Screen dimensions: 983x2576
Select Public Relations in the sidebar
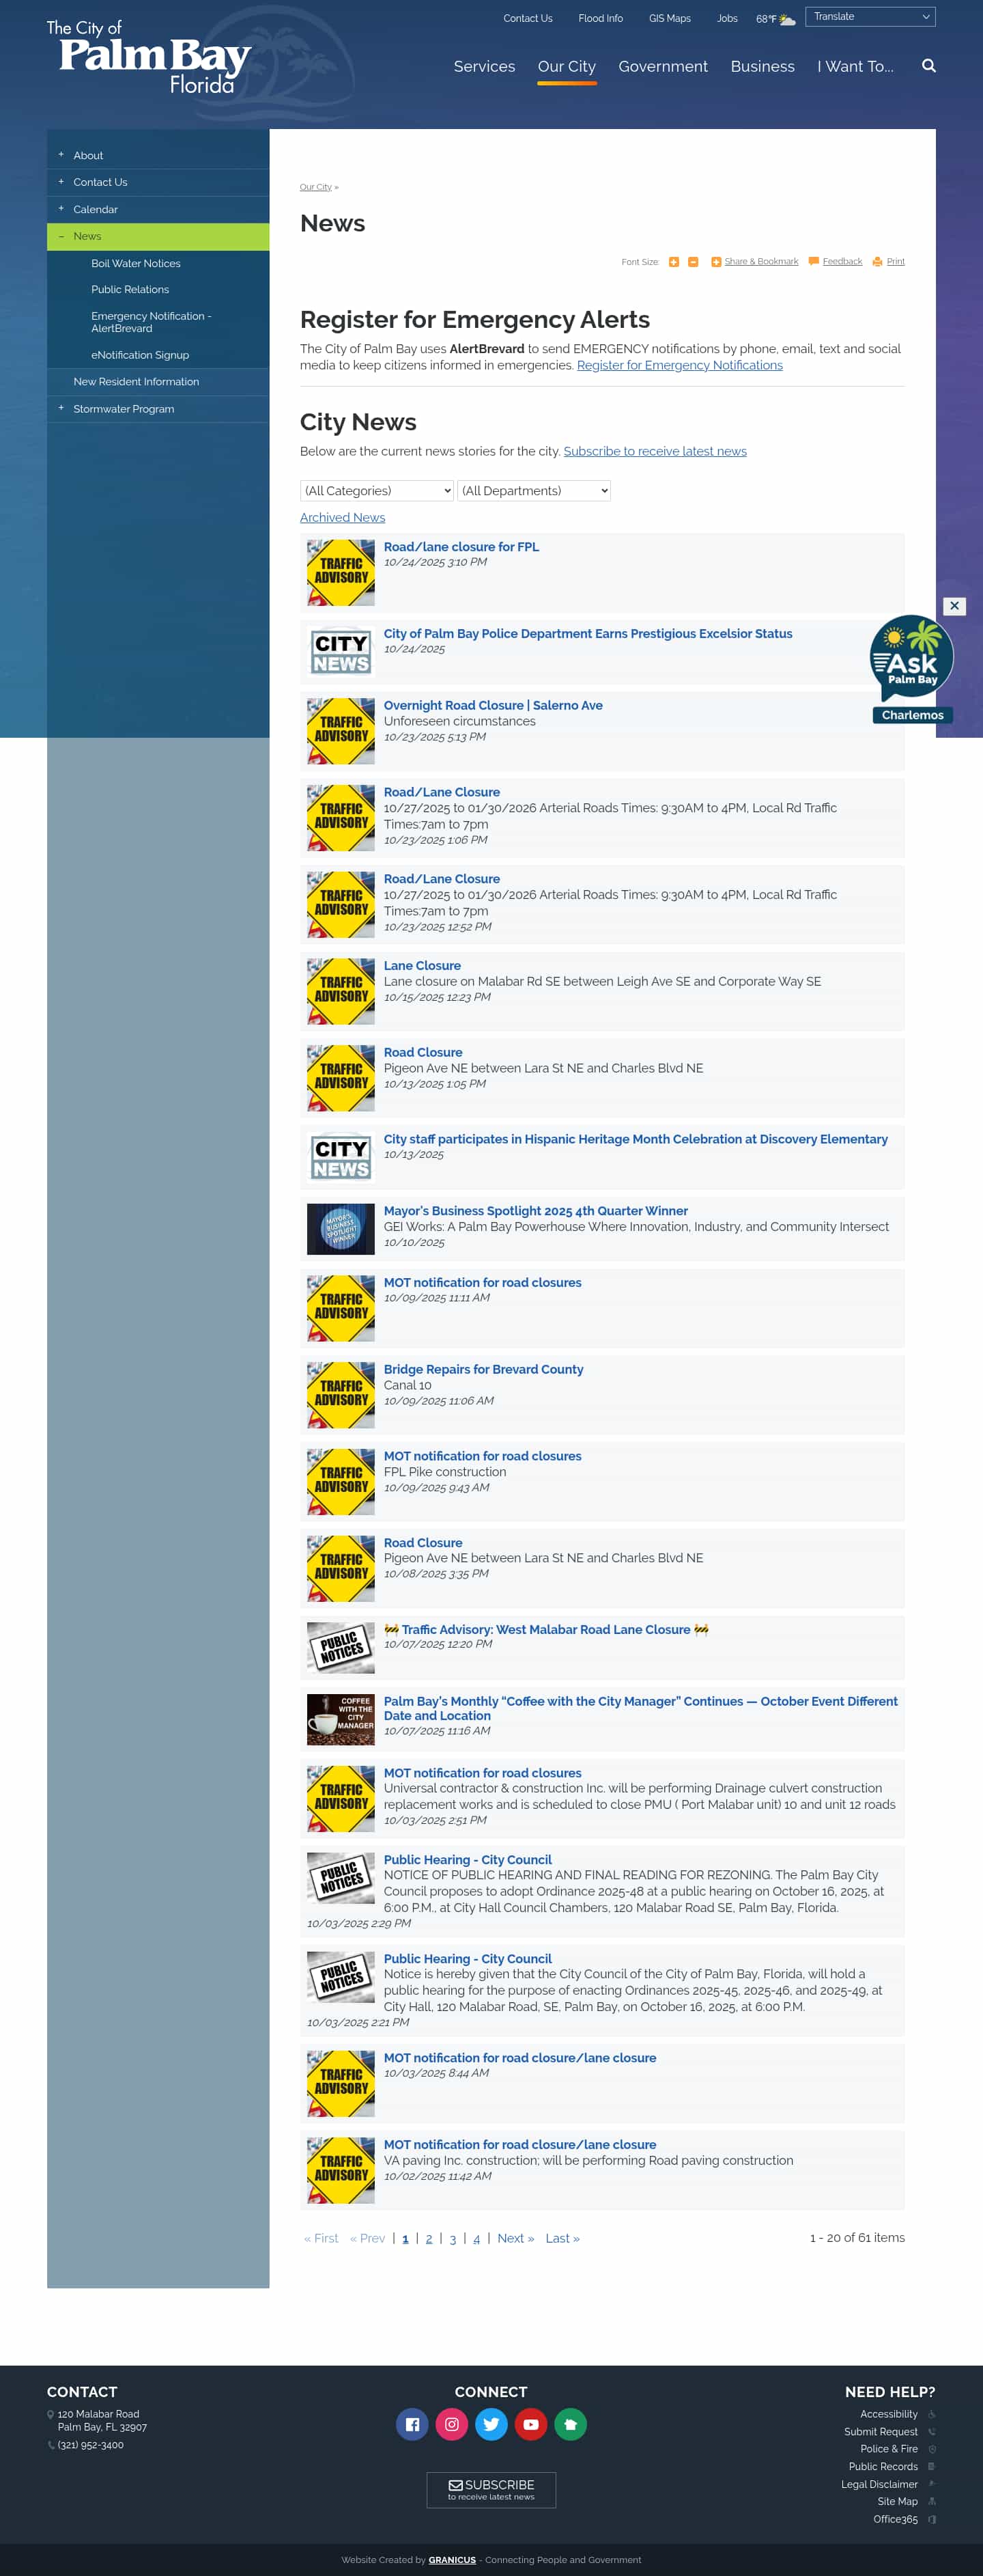(130, 289)
